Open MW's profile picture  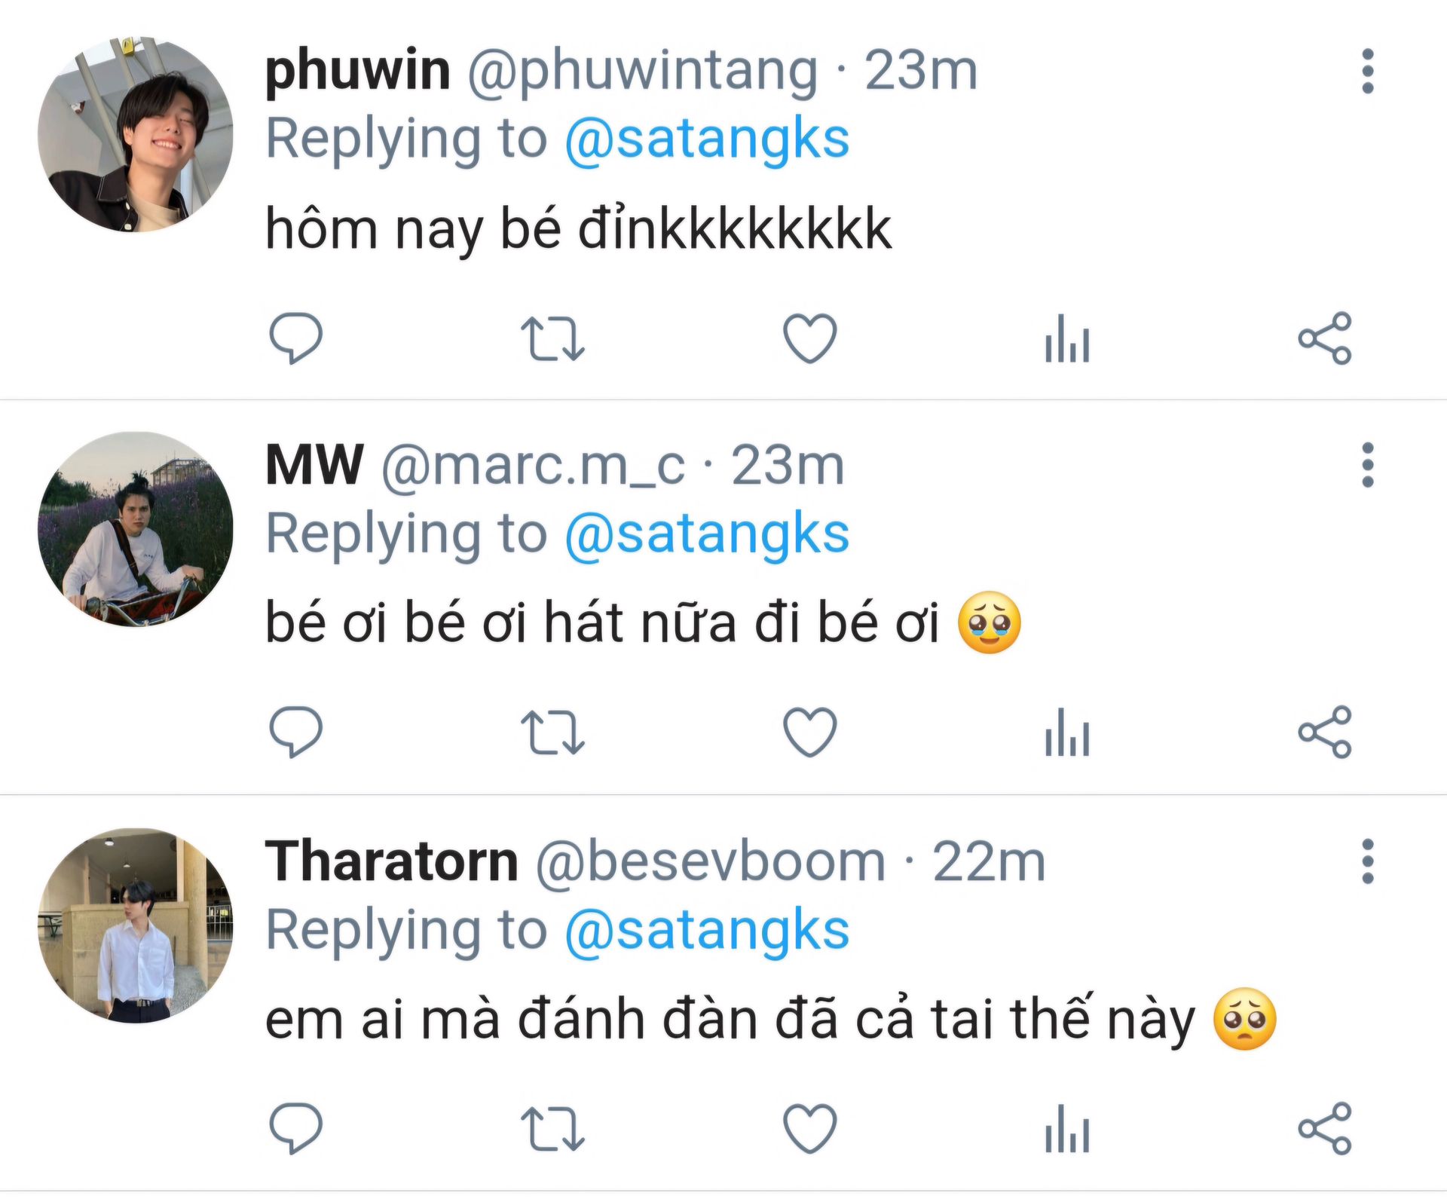tap(136, 529)
